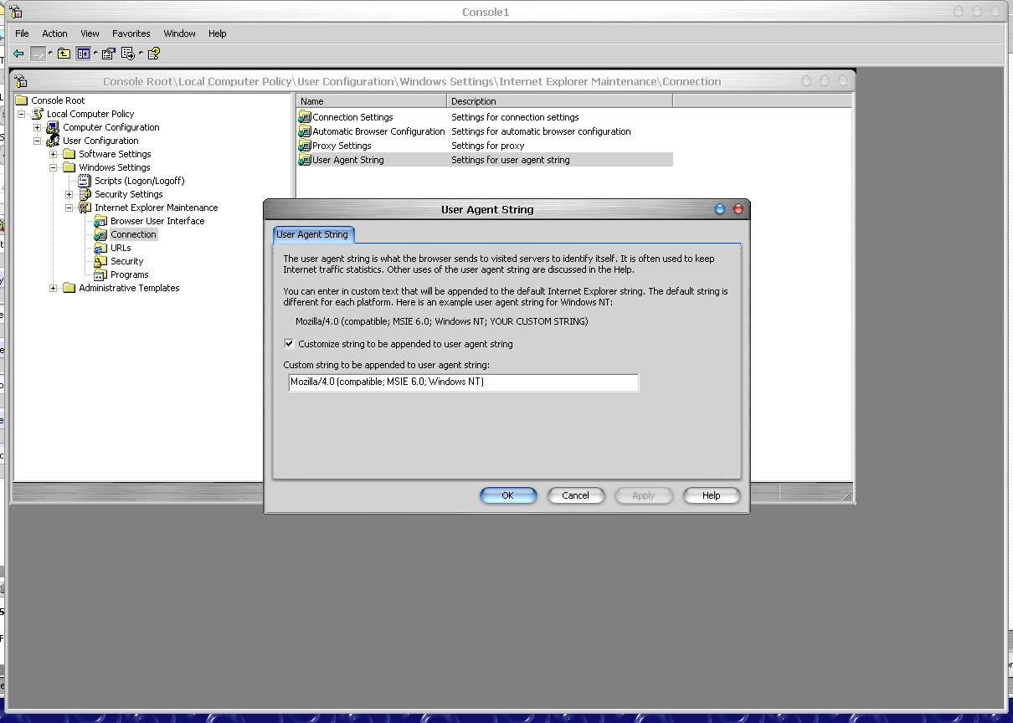Select Windows Settings in the tree
The width and height of the screenshot is (1013, 723).
pyautogui.click(x=115, y=167)
